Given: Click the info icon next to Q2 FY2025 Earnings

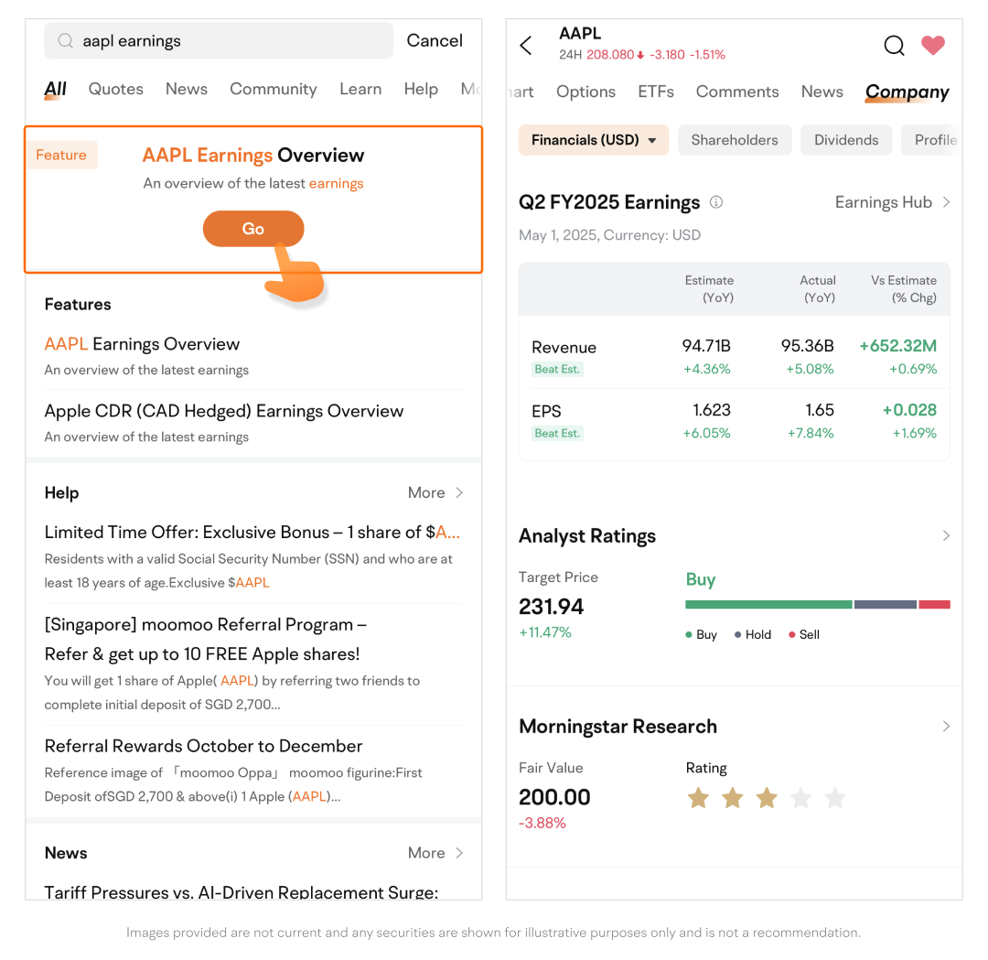Looking at the screenshot, I should (x=716, y=202).
